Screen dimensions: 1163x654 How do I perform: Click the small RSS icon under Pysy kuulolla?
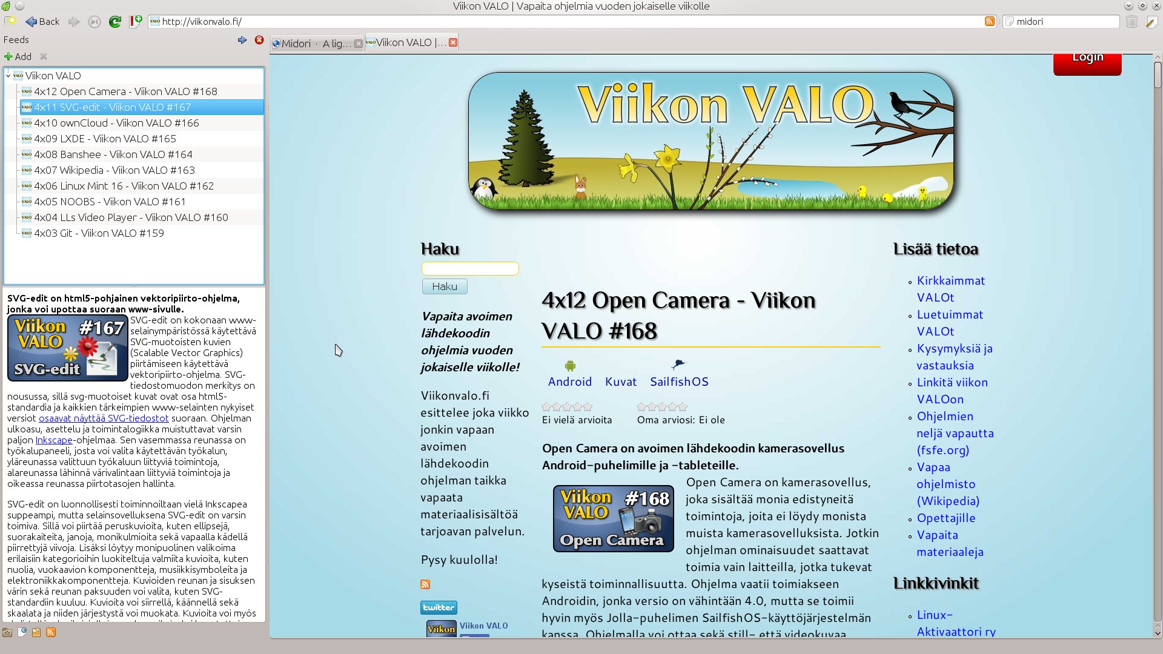click(x=425, y=584)
